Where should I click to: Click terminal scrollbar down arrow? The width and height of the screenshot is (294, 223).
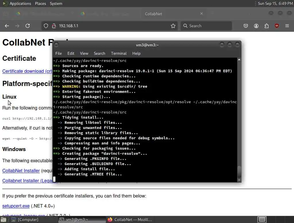tap(239, 180)
